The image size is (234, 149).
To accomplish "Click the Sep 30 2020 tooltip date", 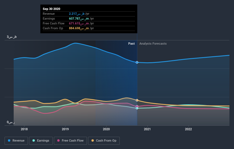I will point(52,9).
